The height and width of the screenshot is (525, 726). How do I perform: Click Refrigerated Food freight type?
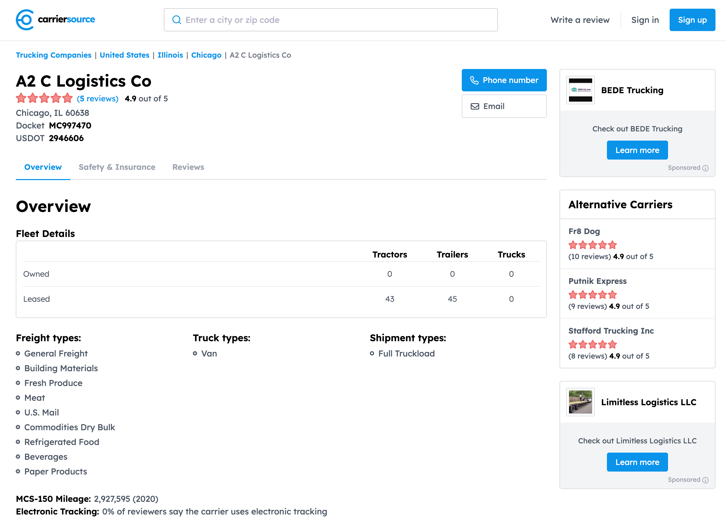[62, 442]
